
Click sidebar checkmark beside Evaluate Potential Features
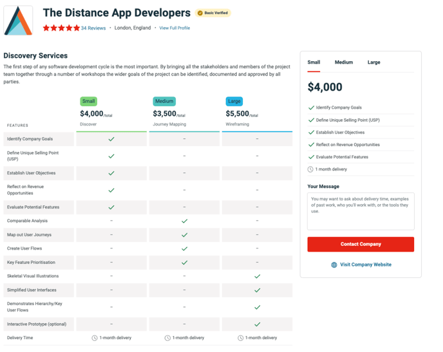point(311,157)
